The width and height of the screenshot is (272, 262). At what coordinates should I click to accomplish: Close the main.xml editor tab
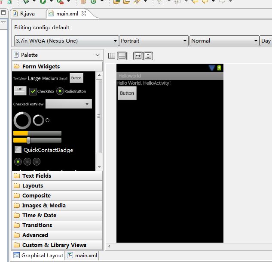click(x=84, y=13)
